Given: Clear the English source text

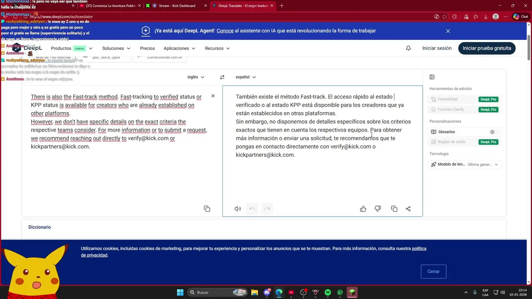Looking at the screenshot, I should (213, 96).
